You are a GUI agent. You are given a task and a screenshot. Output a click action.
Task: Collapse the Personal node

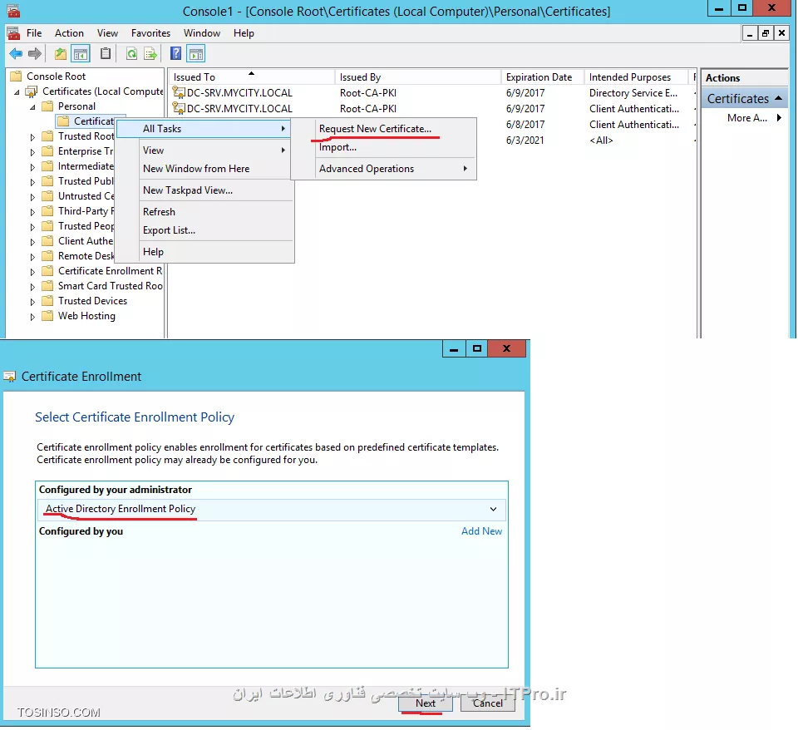coord(32,107)
